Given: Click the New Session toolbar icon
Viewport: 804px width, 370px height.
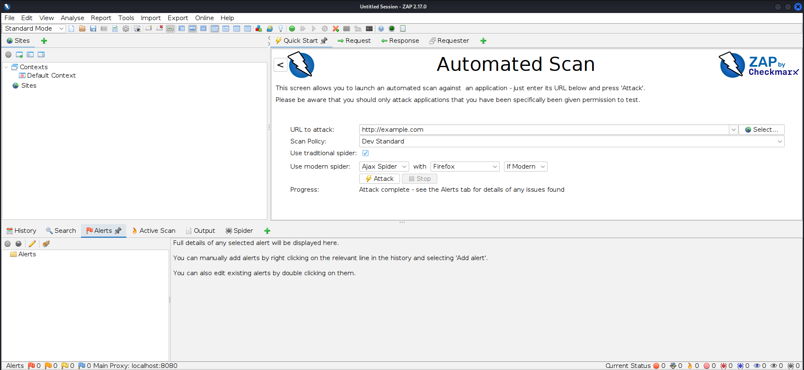Looking at the screenshot, I should point(71,29).
